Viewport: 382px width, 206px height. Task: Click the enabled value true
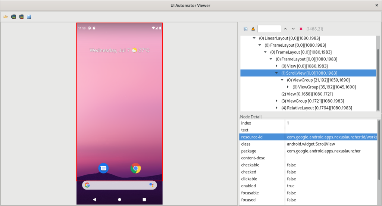tap(291, 186)
